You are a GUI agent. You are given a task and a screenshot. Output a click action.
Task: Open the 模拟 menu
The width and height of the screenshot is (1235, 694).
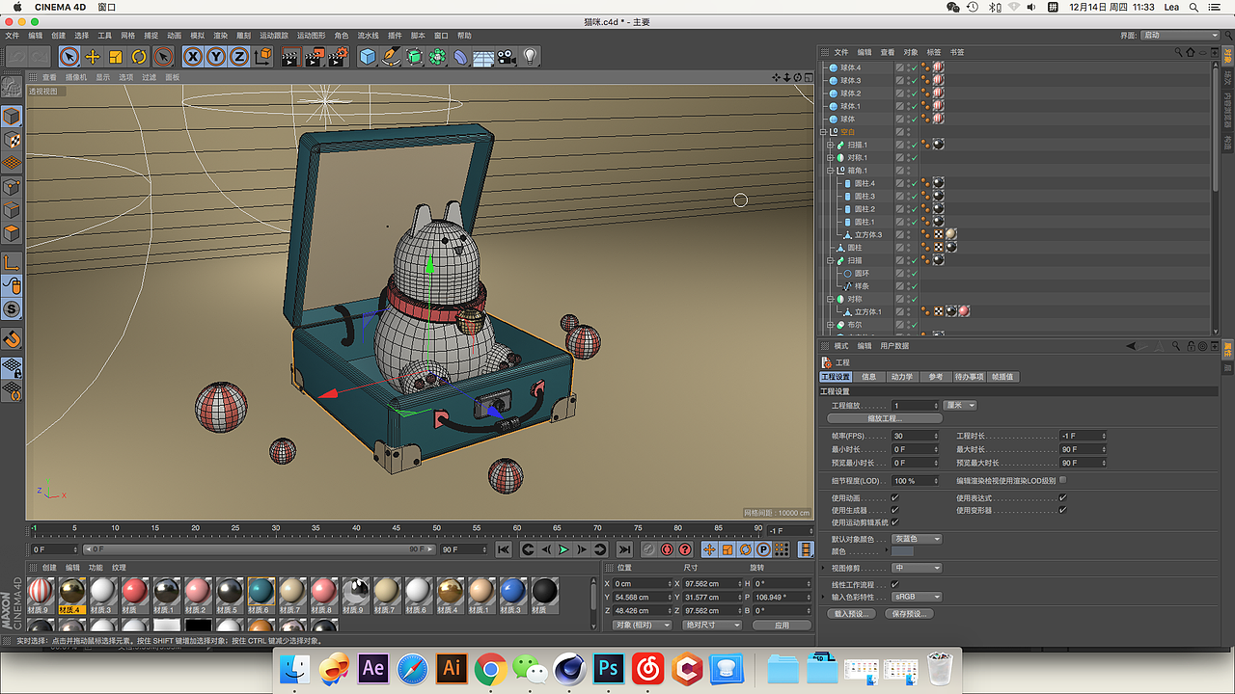click(198, 36)
